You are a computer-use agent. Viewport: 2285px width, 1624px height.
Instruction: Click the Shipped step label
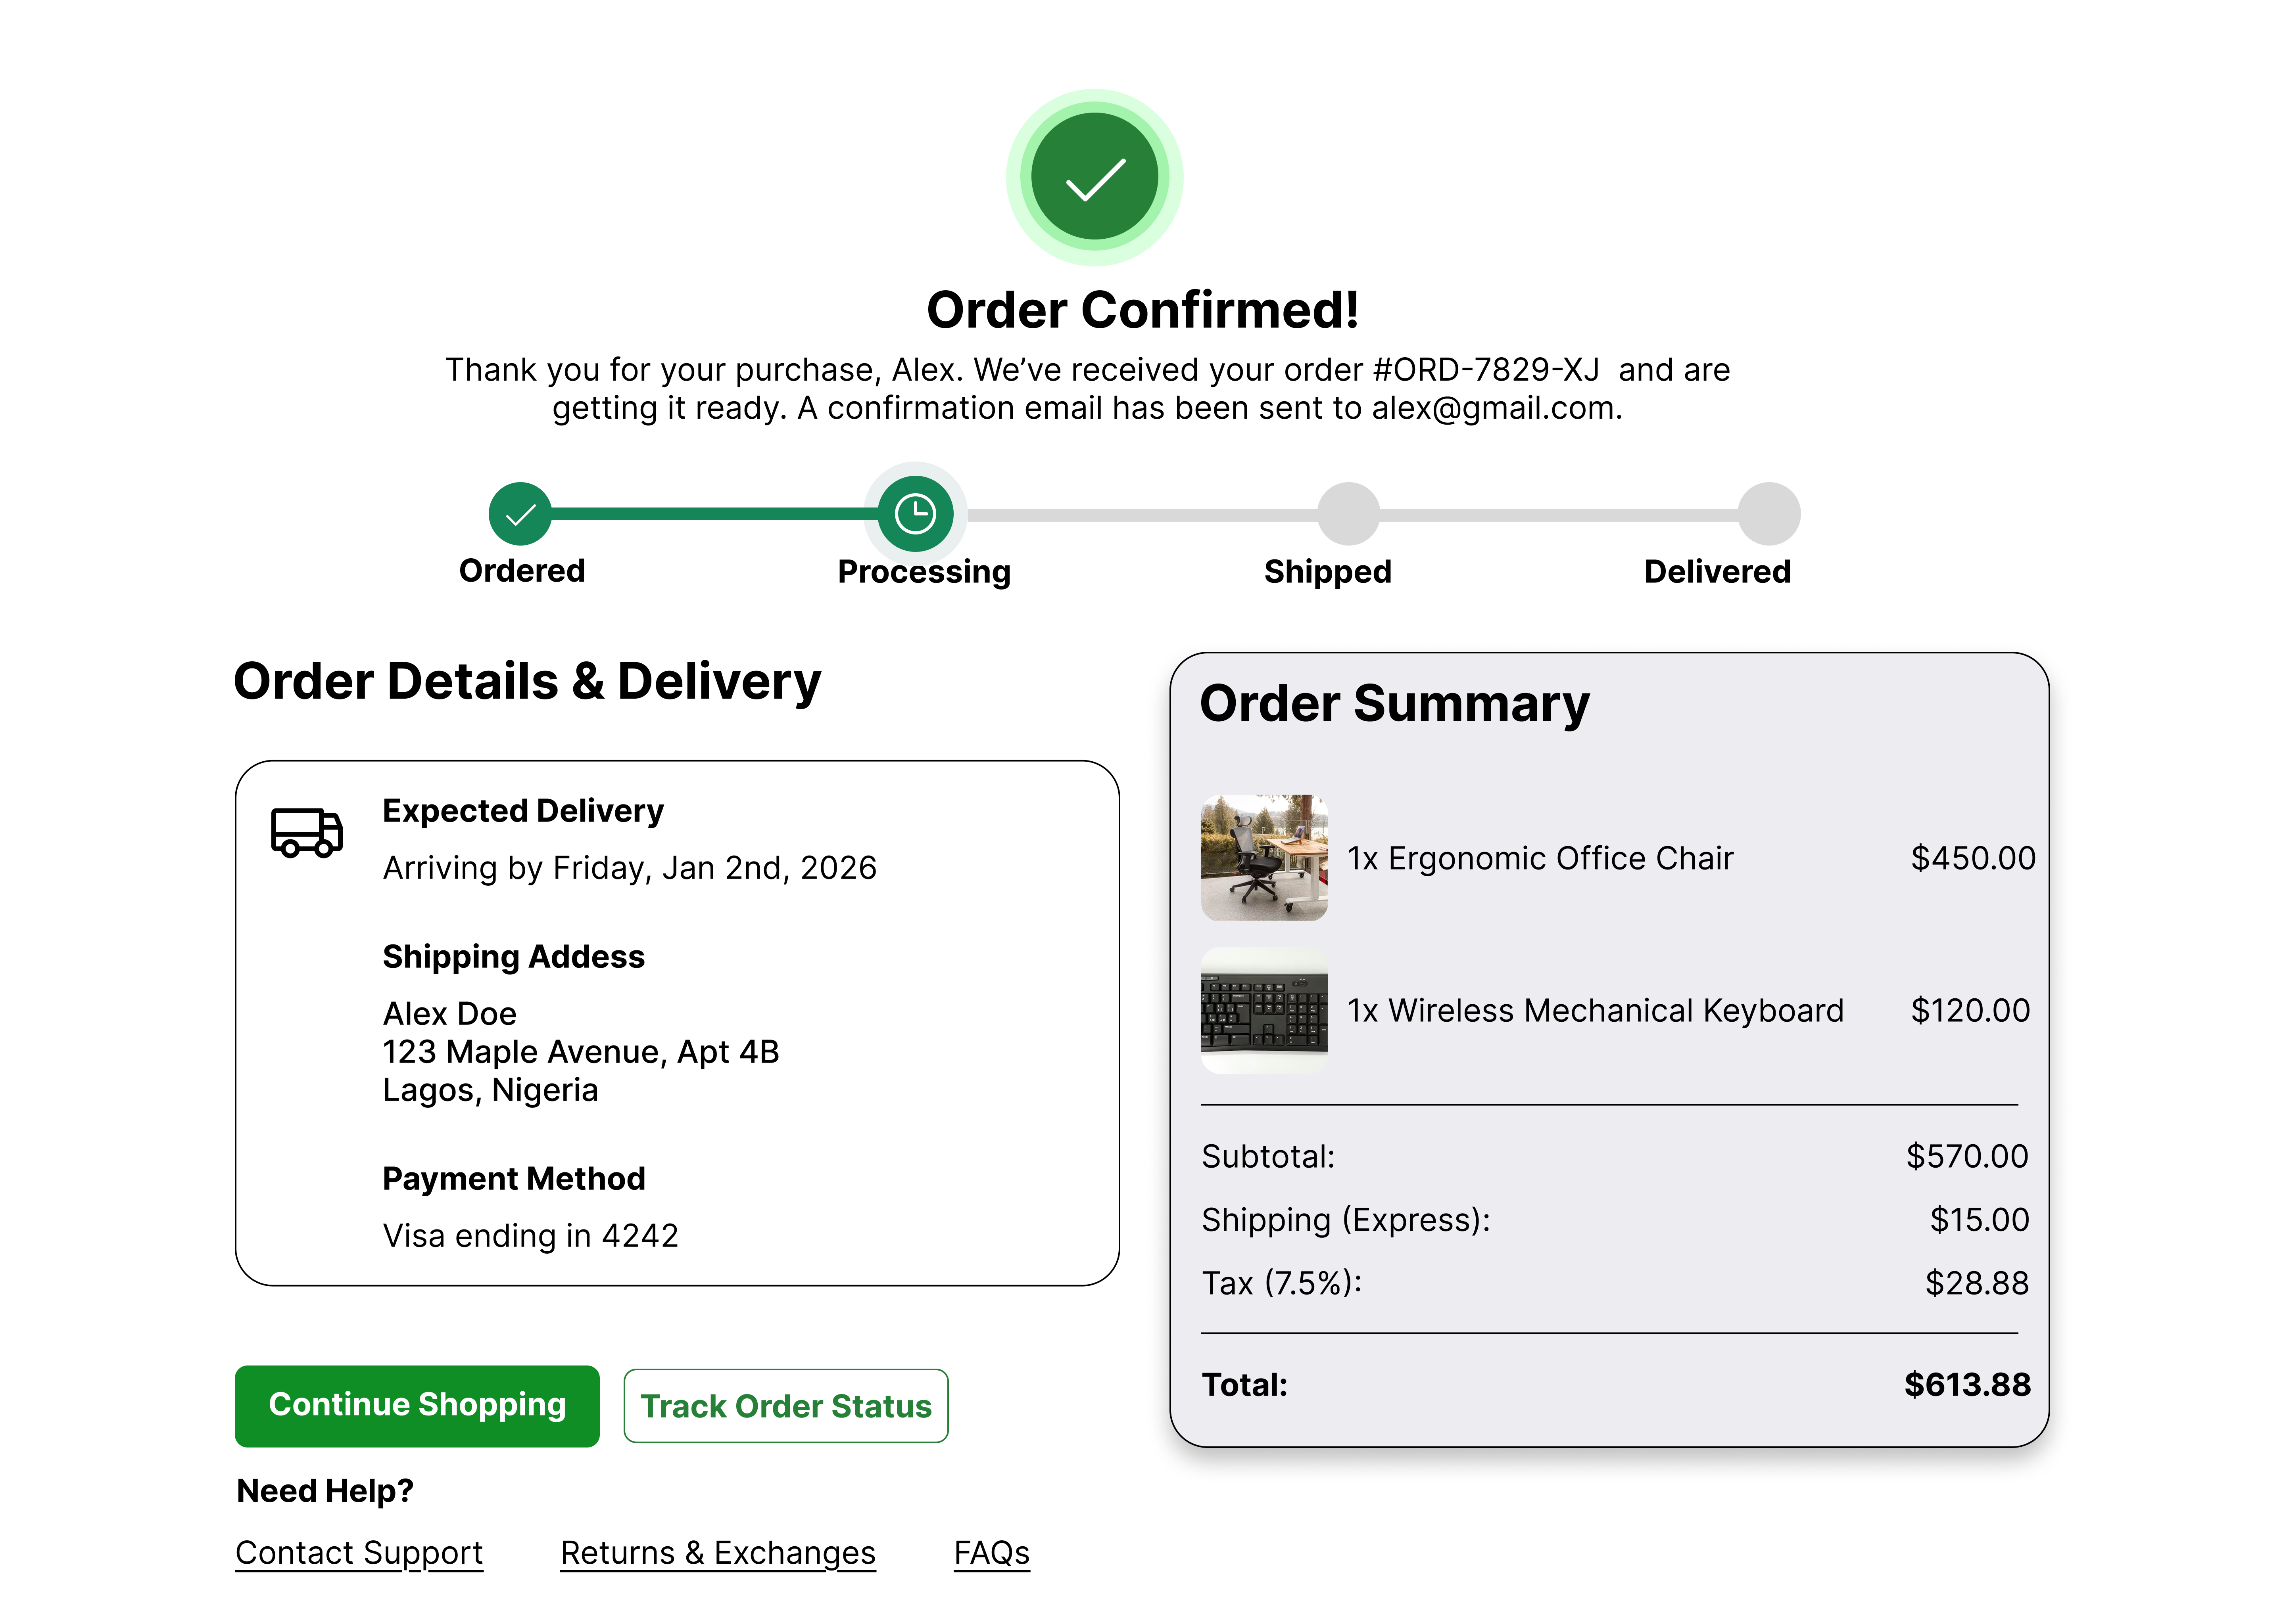pos(1328,572)
